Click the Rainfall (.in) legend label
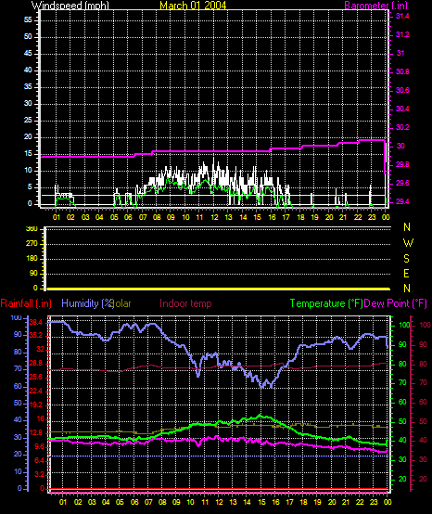Image resolution: width=432 pixels, height=514 pixels. (x=26, y=303)
